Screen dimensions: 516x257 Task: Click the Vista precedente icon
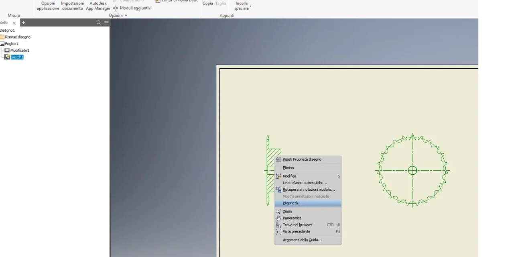coord(278,232)
